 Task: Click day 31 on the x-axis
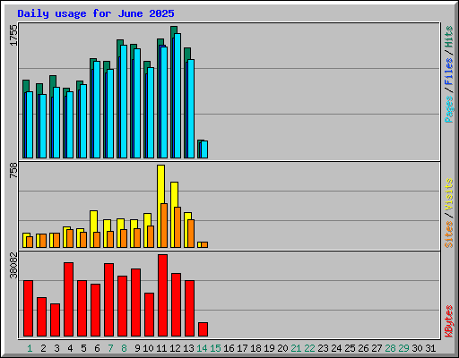tap(430, 348)
